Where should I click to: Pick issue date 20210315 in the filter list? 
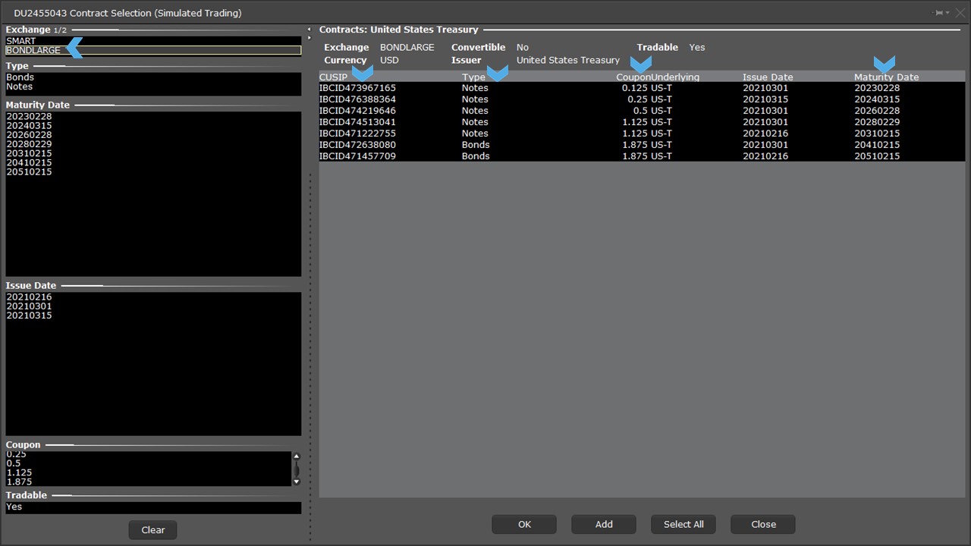(x=29, y=315)
